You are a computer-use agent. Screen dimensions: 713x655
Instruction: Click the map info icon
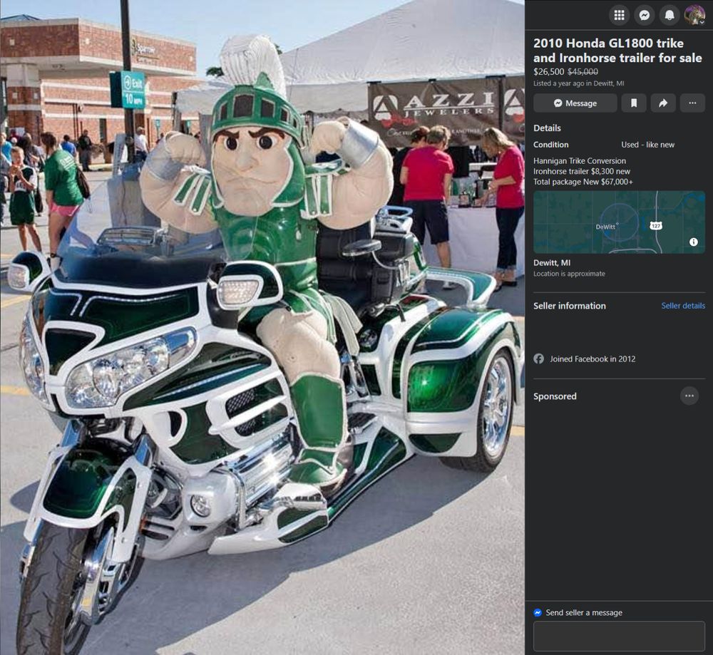(x=694, y=242)
